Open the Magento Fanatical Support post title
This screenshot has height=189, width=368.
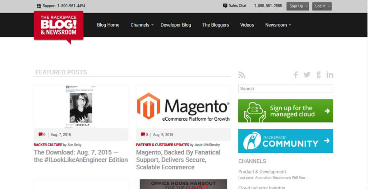pos(178,160)
